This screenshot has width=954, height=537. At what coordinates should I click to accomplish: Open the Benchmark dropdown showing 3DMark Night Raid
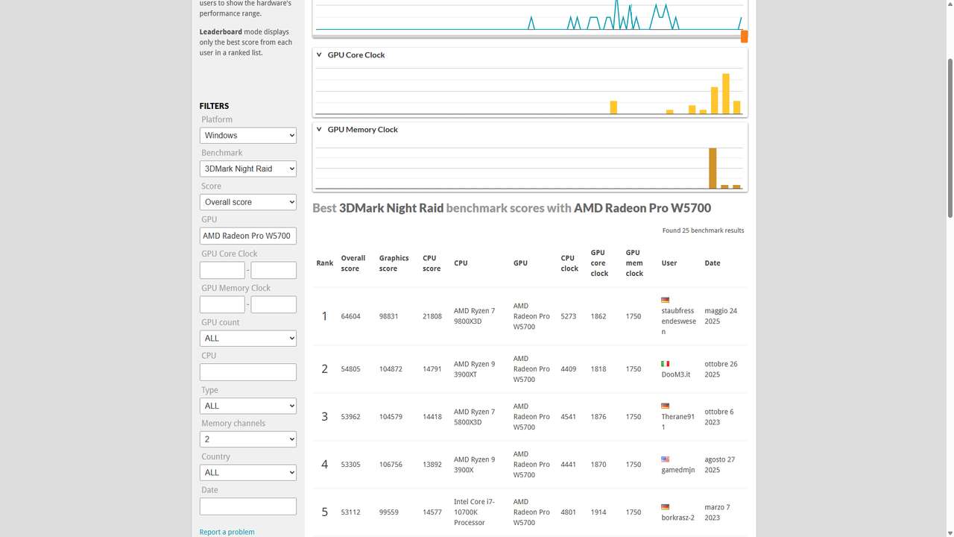[247, 169]
